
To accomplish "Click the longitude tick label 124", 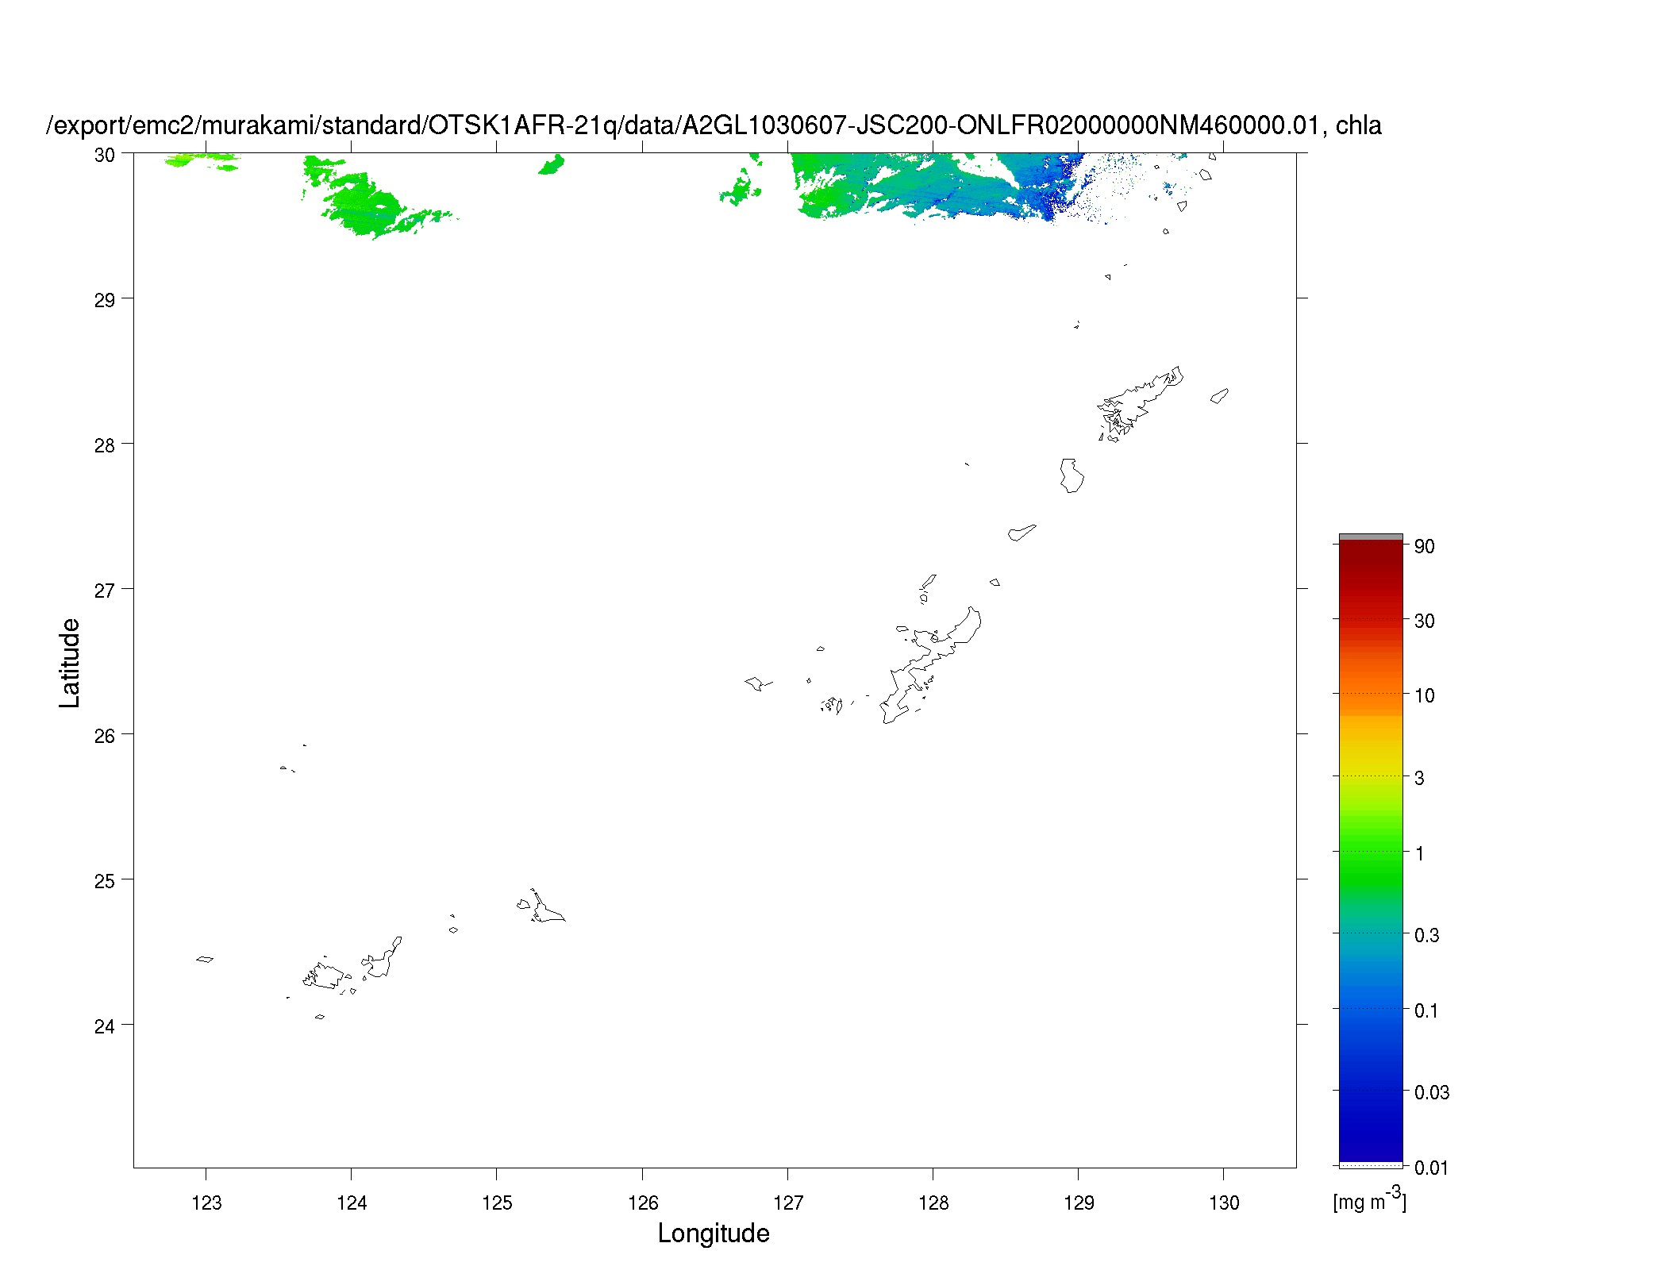I will point(352,1203).
